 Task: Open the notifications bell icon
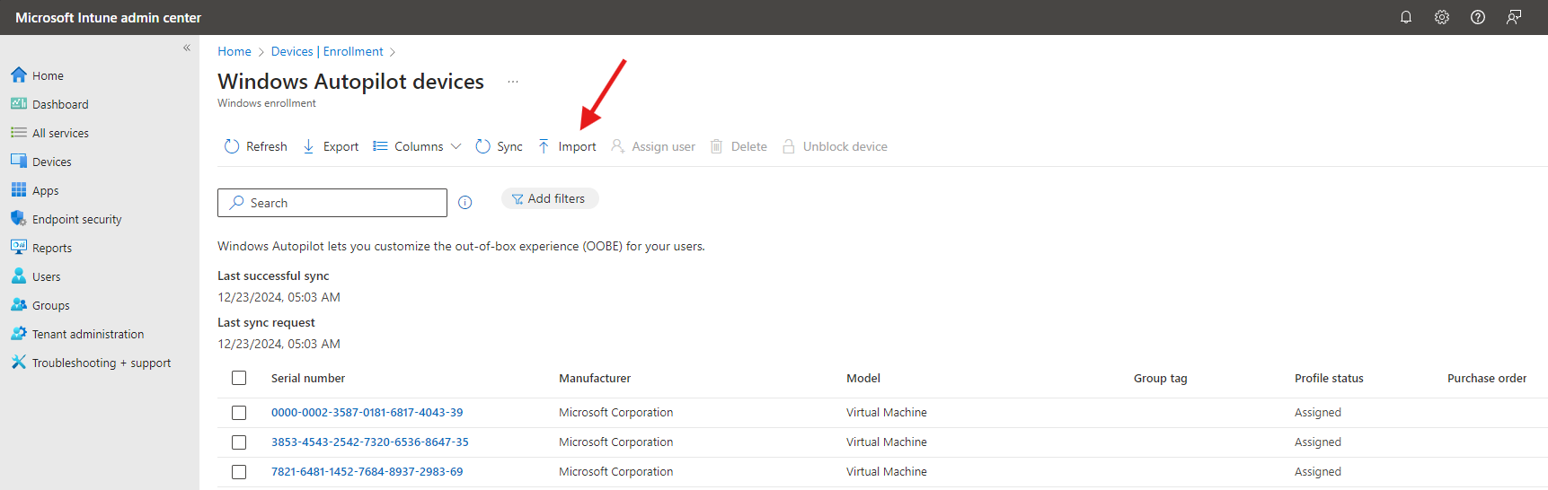tap(1406, 17)
